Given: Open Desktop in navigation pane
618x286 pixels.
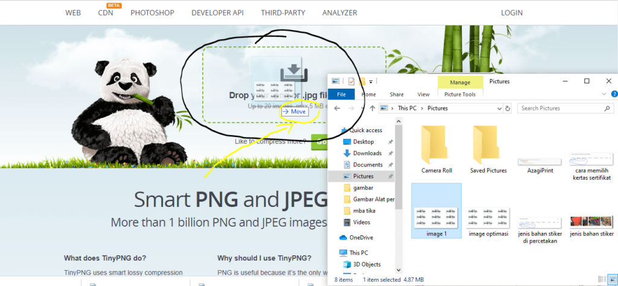Looking at the screenshot, I should (x=363, y=141).
